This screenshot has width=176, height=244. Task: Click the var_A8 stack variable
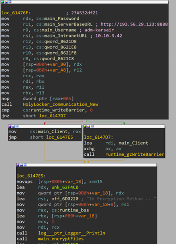click(x=58, y=70)
